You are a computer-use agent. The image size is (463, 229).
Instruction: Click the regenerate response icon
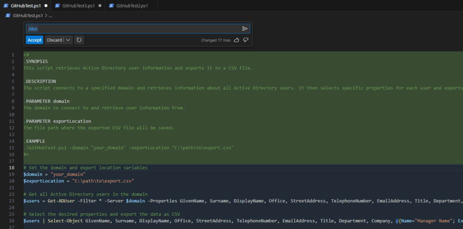click(79, 40)
